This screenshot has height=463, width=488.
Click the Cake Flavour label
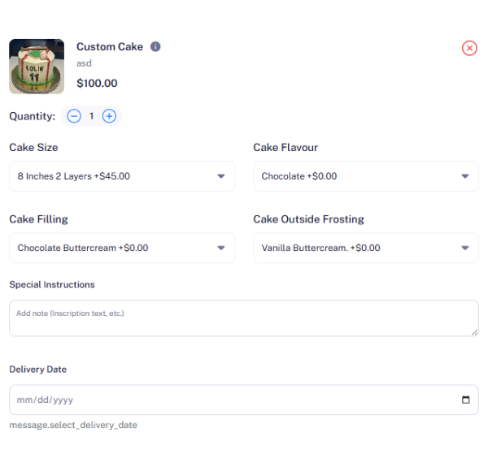click(285, 148)
